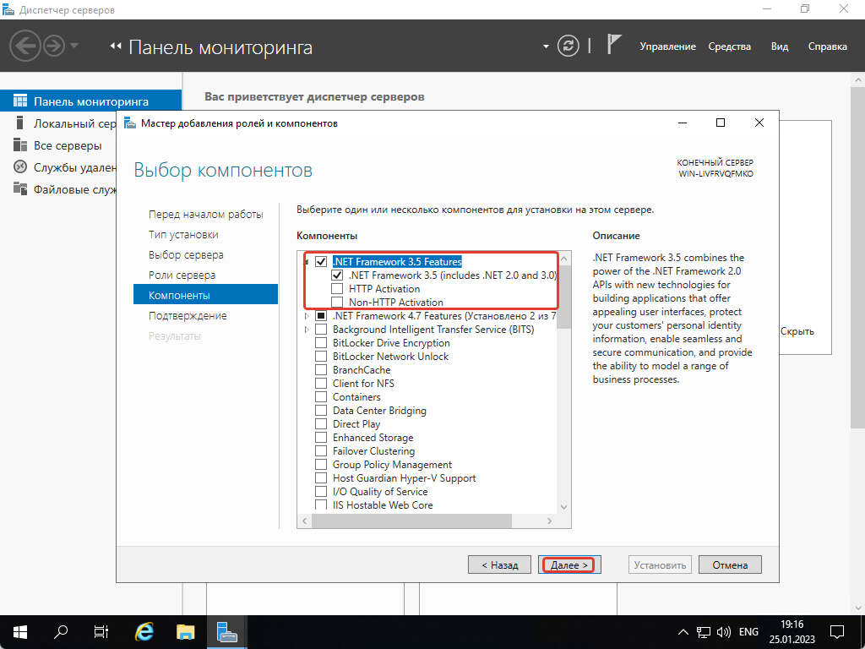Open the navigation history dropdown arrow

(x=74, y=46)
